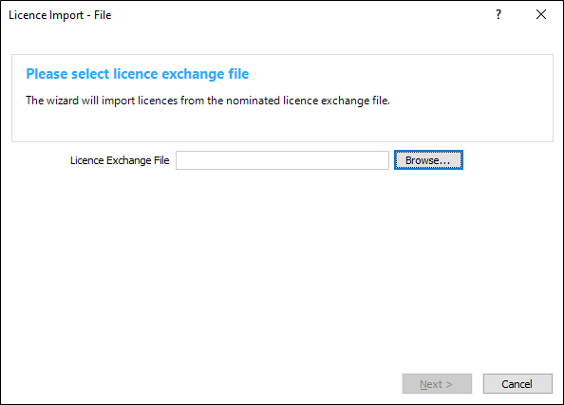Screen dimensions: 564x405
Task: Click the blue 'Please select licence exchange file' heading
Action: 138,74
